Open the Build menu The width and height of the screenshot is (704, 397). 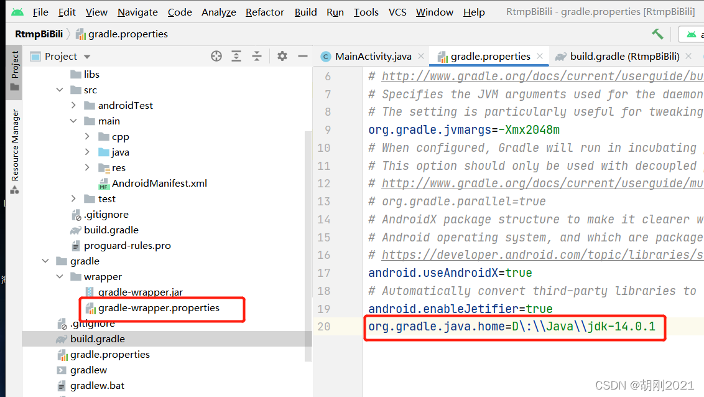coord(306,12)
